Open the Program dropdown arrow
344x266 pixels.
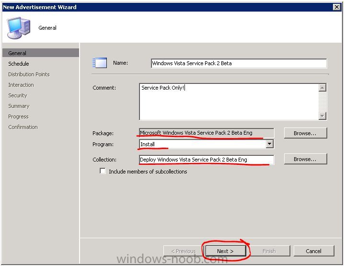click(x=269, y=144)
